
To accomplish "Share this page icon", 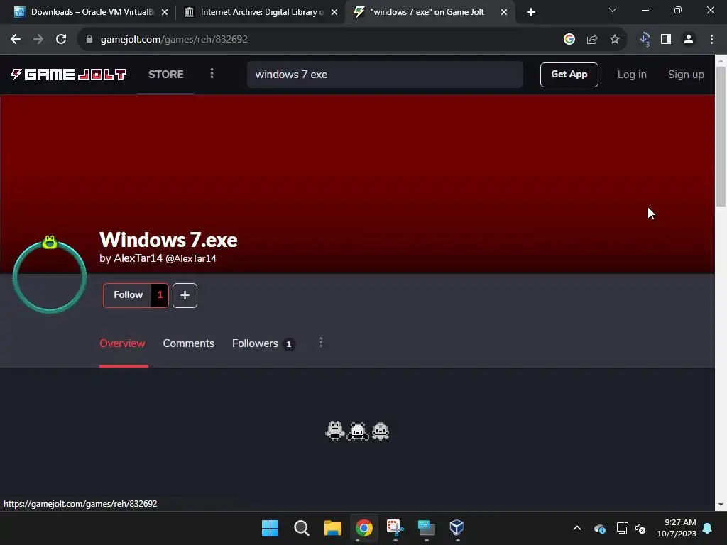I will [592, 40].
